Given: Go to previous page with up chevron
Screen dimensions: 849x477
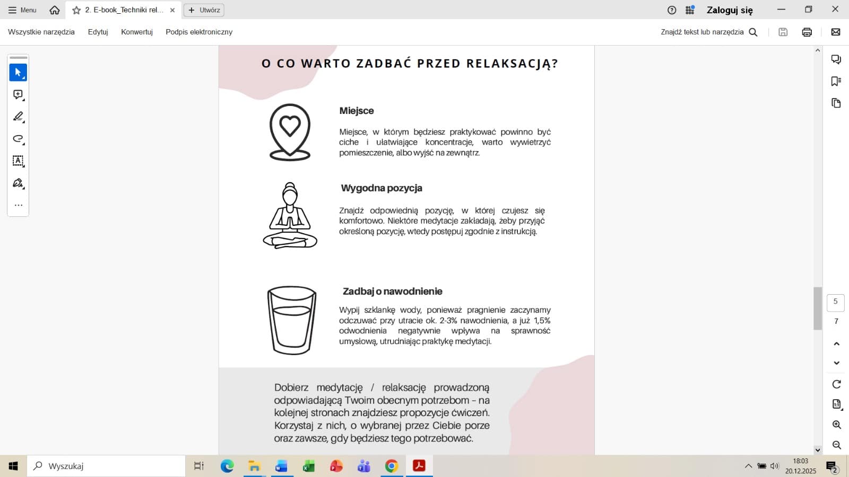Looking at the screenshot, I should tap(836, 344).
